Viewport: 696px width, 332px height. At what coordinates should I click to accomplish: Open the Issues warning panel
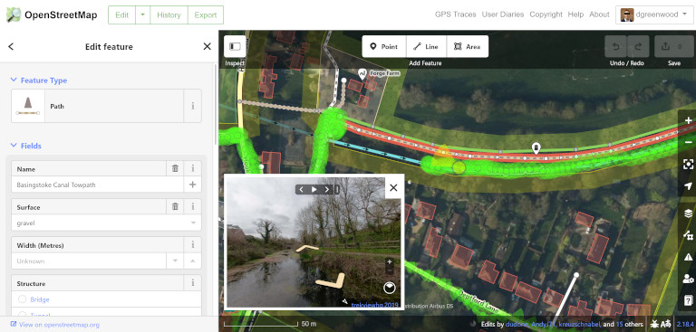pyautogui.click(x=688, y=257)
